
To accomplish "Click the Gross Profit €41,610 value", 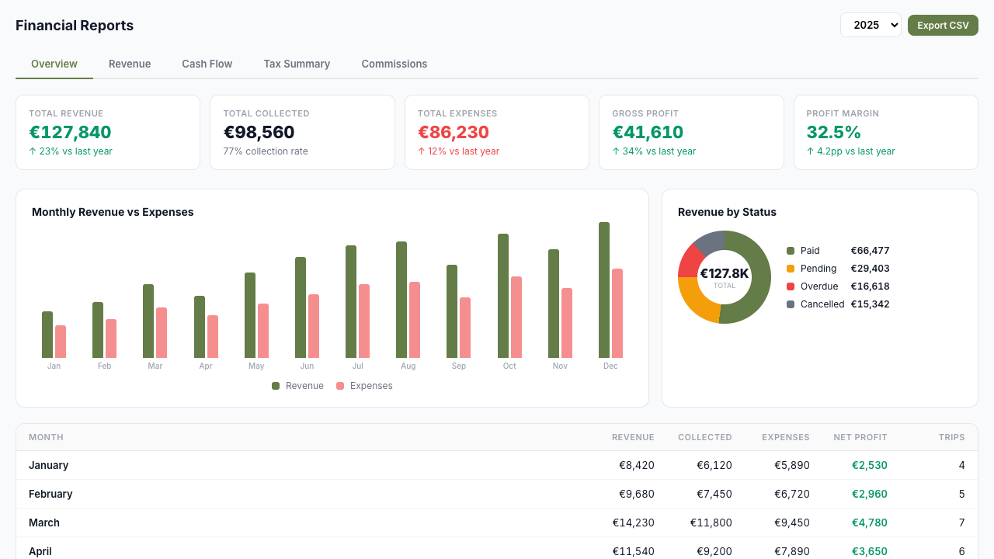I will click(648, 133).
